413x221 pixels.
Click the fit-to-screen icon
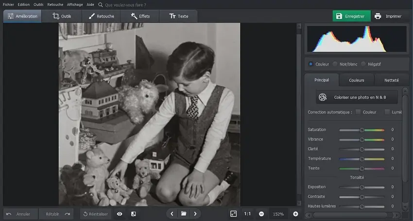click(x=233, y=214)
